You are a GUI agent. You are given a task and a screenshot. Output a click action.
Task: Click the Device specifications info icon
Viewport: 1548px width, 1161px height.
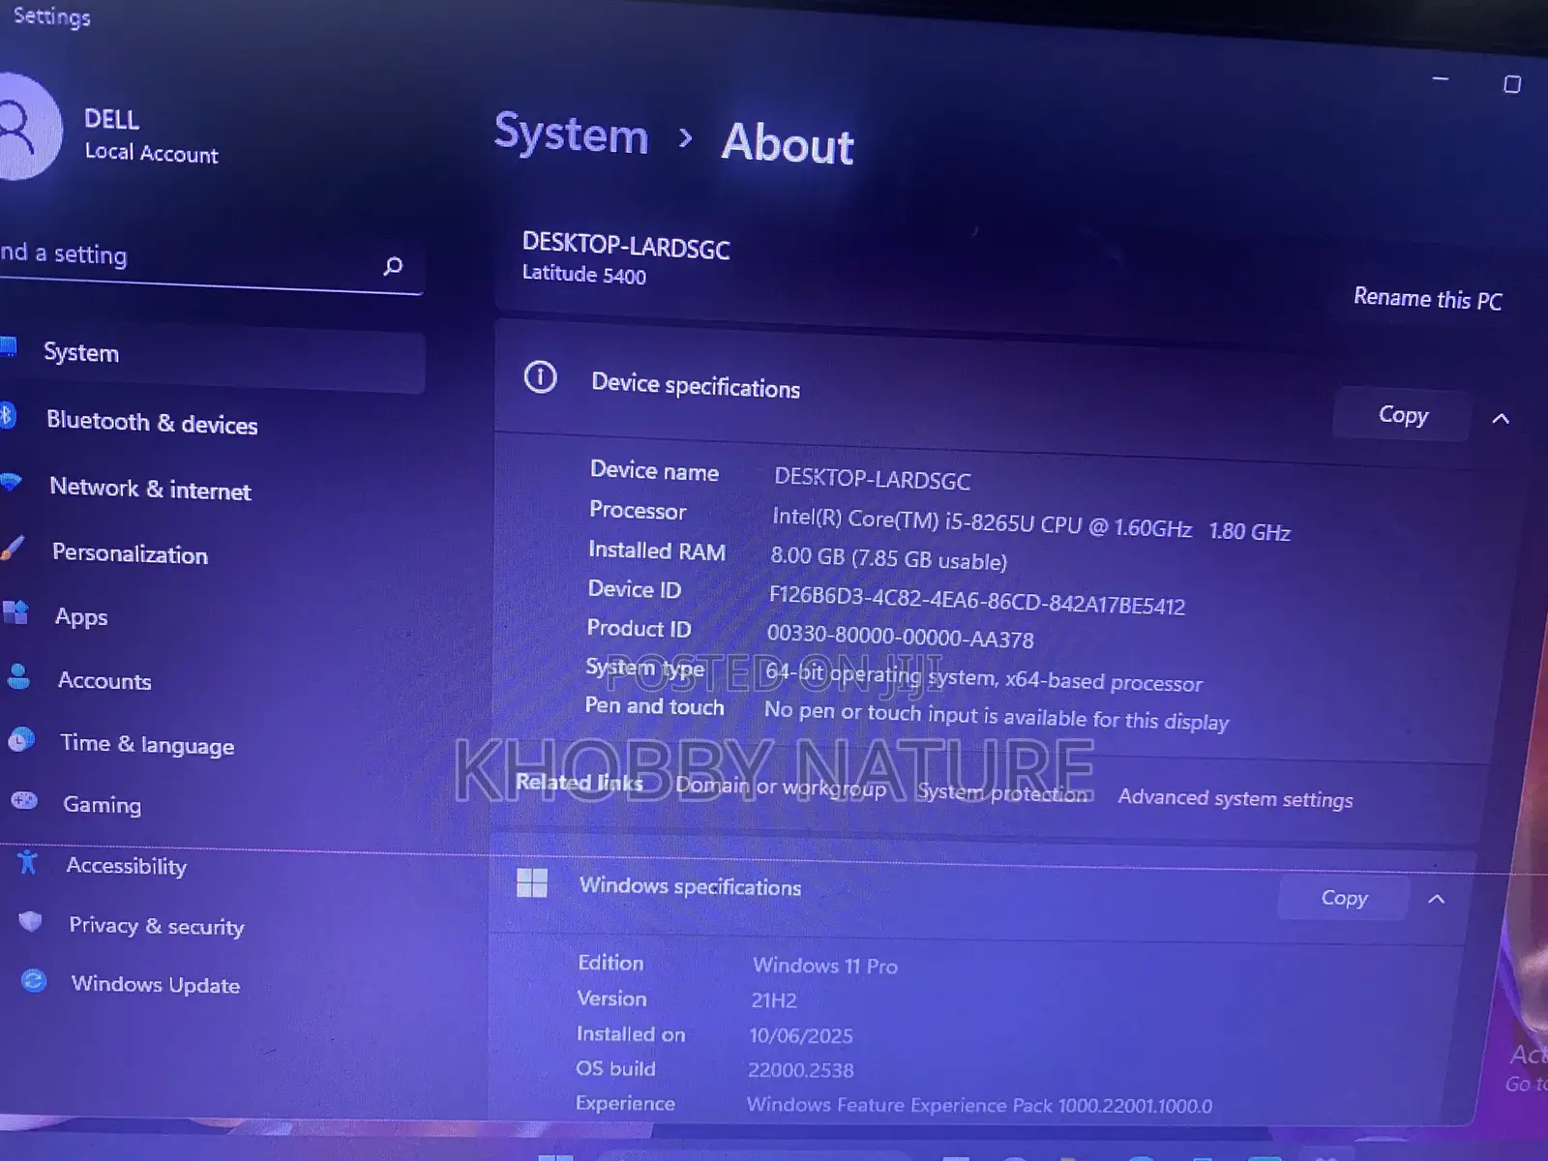pos(540,376)
